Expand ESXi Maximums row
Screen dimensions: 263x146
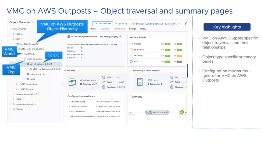pos(69,111)
